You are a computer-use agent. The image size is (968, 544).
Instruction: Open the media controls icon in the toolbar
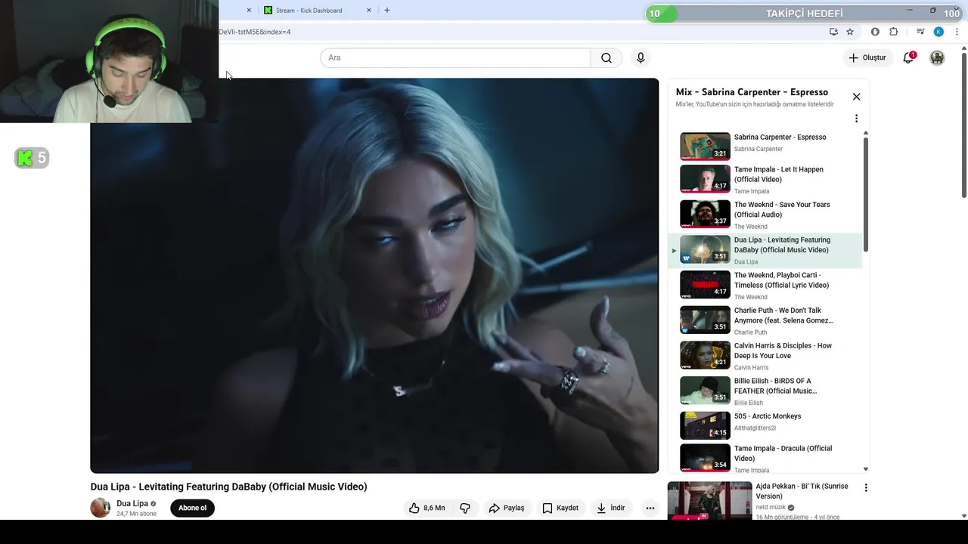click(920, 32)
